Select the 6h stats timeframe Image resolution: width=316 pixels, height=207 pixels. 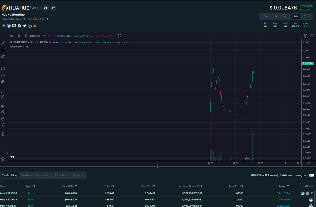point(285,16)
